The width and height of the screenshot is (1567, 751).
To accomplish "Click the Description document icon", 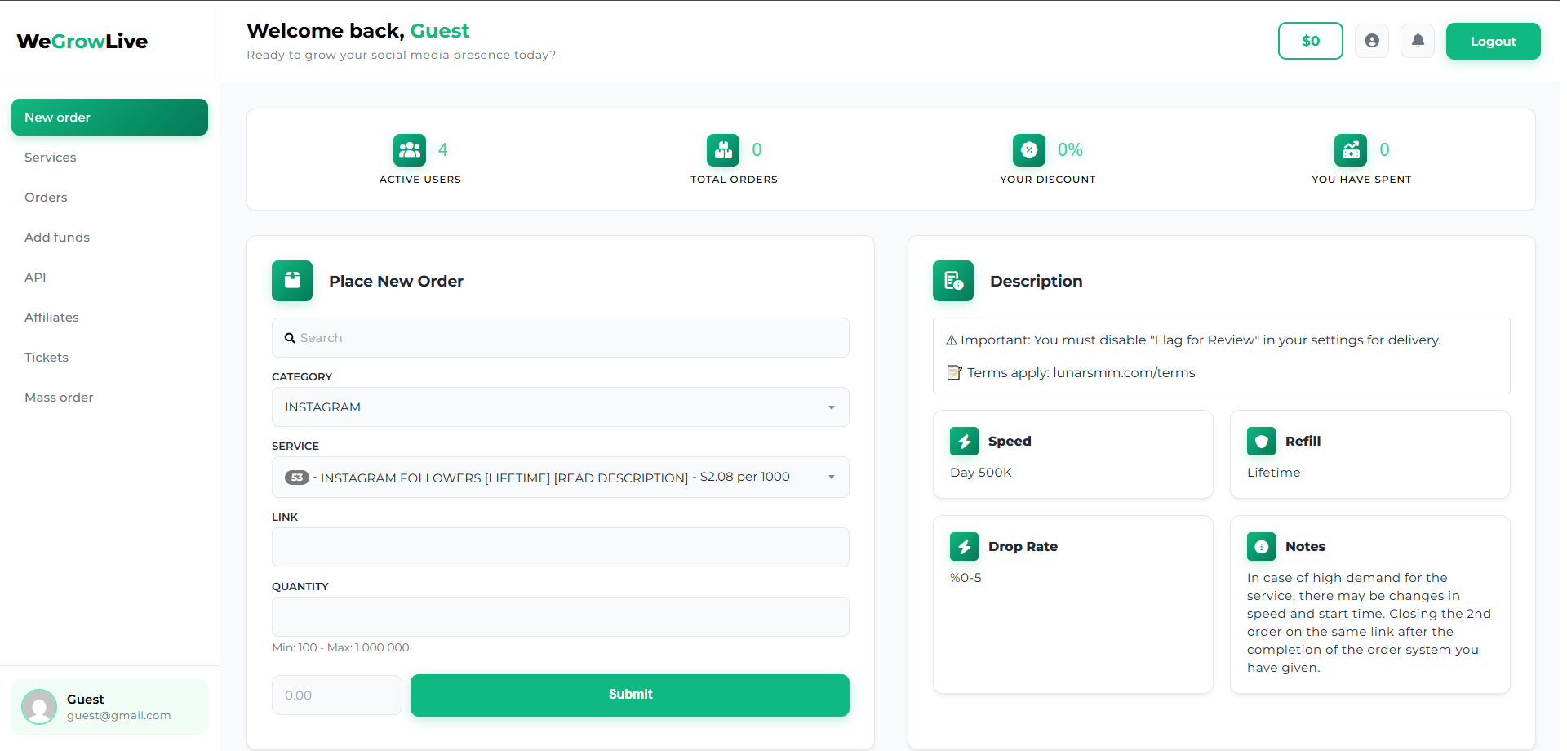I will click(x=953, y=281).
